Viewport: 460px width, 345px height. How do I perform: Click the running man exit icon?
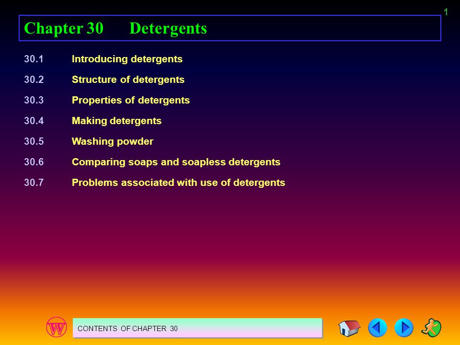click(x=431, y=328)
